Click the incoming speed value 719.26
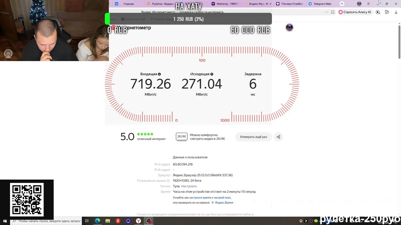Viewport: 401px width, 225px height. pos(151,84)
